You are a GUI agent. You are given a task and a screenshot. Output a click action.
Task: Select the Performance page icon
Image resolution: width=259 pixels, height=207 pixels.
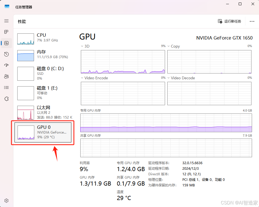click(x=6, y=43)
